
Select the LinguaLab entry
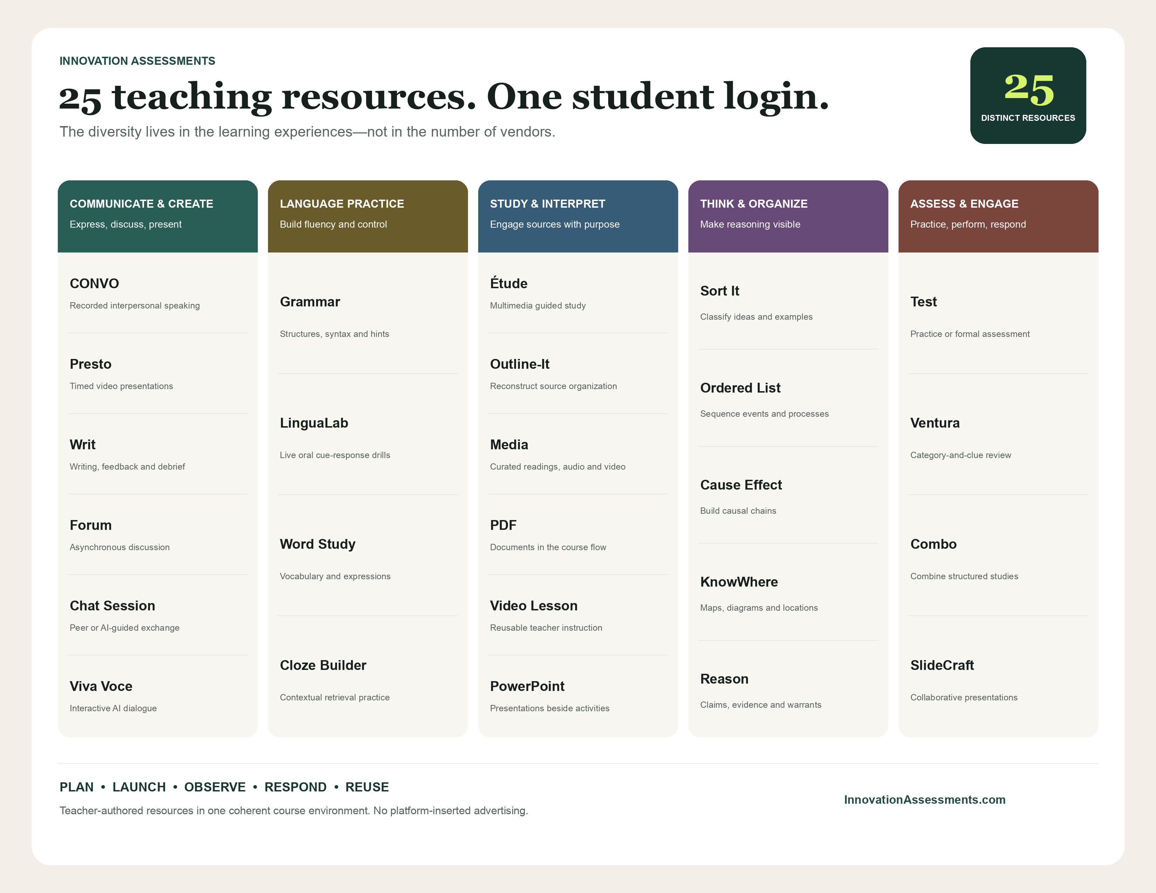[368, 434]
